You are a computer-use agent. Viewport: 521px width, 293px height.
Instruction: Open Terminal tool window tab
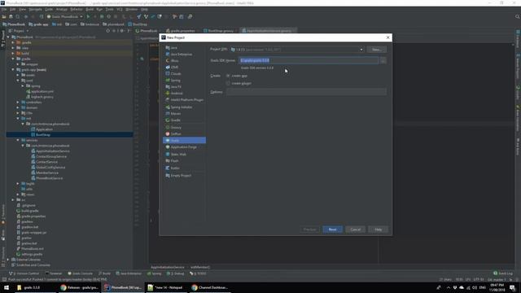[54, 273]
